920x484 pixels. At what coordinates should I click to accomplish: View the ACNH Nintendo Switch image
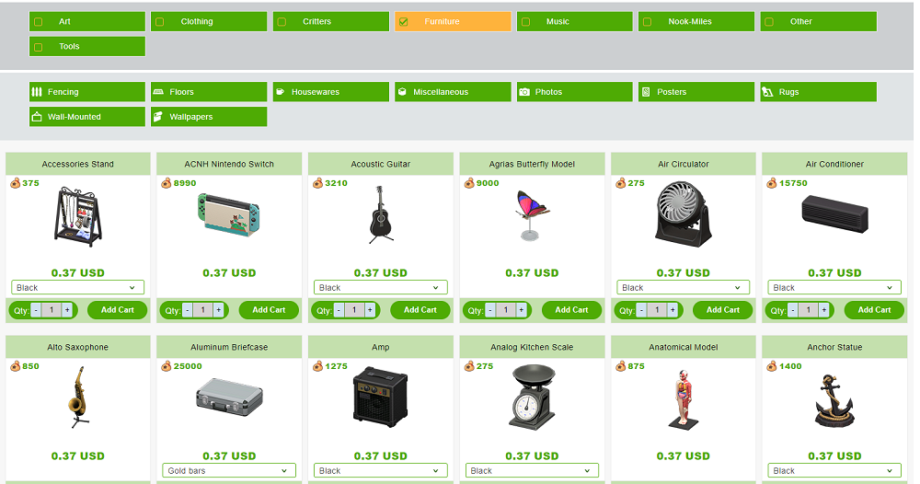(229, 214)
